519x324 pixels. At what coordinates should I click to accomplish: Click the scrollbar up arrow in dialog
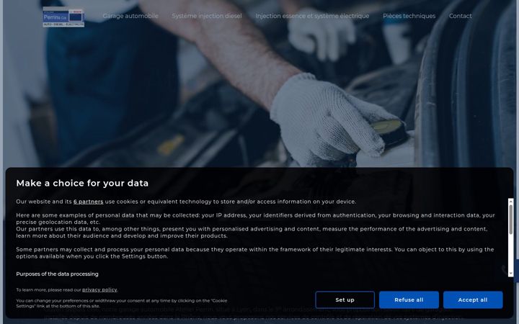tap(511, 202)
